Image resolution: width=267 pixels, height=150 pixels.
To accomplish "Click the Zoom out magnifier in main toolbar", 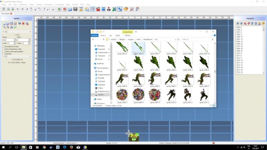I will pyautogui.click(x=13, y=9).
